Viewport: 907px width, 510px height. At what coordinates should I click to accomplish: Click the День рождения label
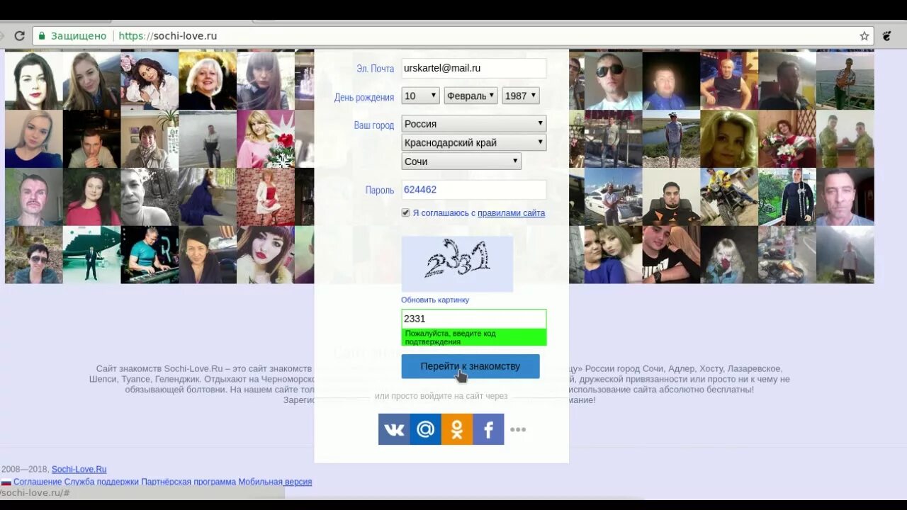pos(364,97)
